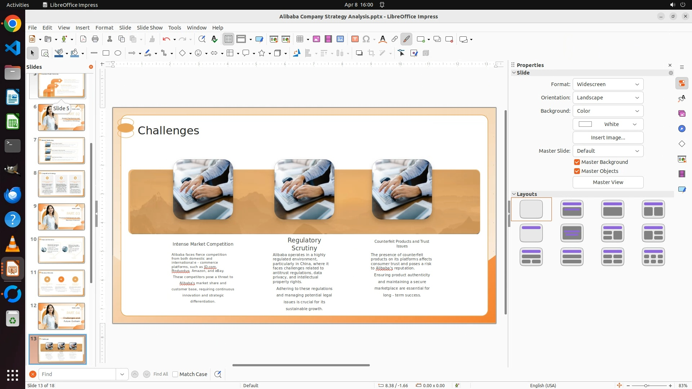Click the Master View button
The height and width of the screenshot is (389, 692).
(608, 182)
